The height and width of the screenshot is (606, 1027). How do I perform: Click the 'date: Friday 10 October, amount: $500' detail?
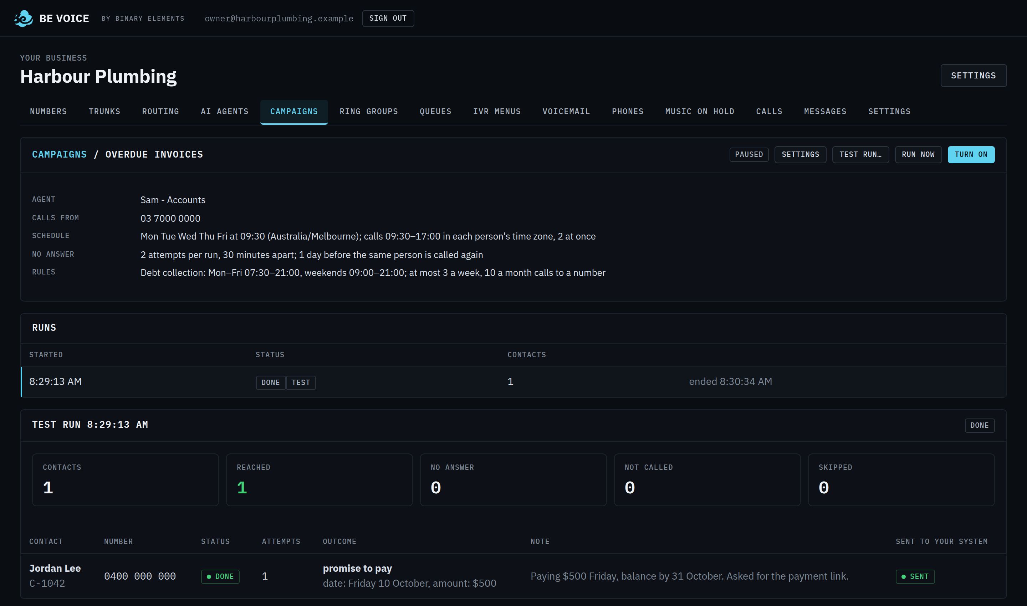coord(409,583)
